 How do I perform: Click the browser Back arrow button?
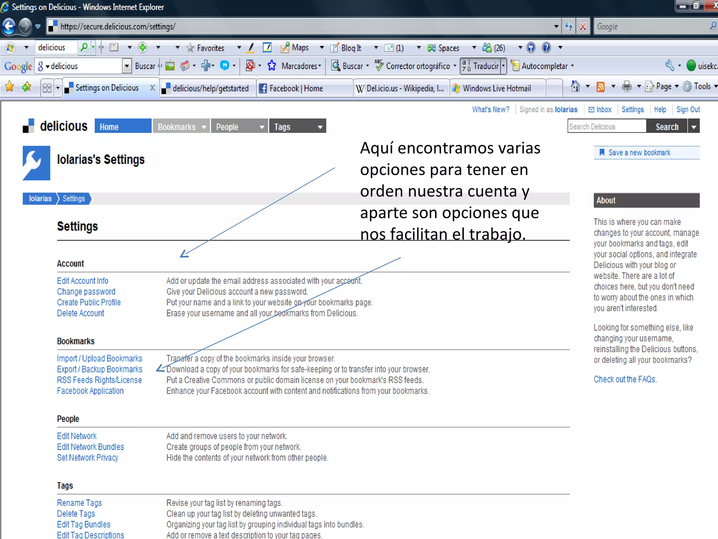[9, 26]
